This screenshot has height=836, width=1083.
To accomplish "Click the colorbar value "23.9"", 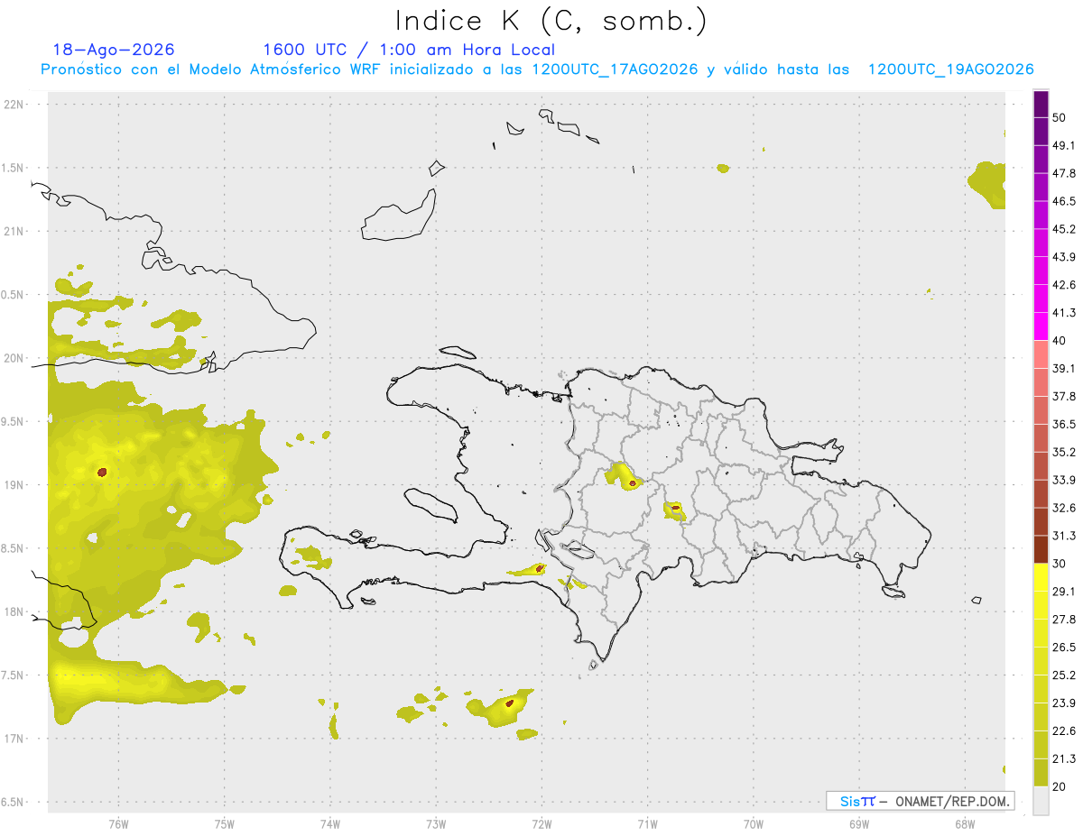I will pos(1064,703).
